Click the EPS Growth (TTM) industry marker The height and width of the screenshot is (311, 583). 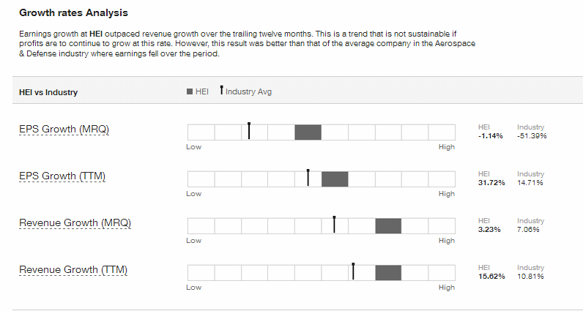308,178
